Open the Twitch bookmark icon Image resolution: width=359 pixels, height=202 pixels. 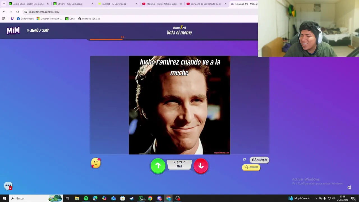click(12, 19)
